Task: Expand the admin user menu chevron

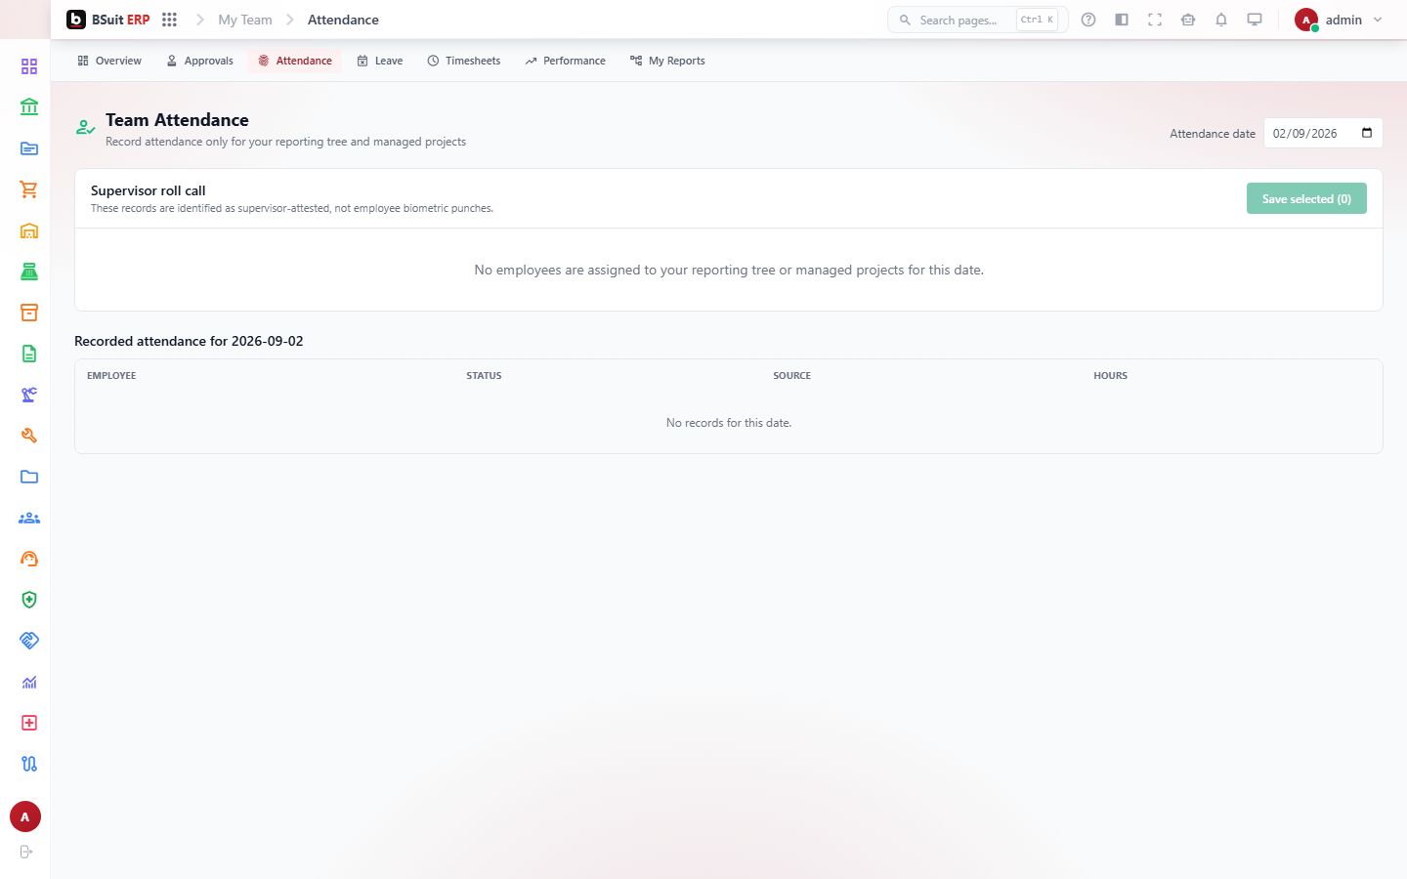Action: click(1378, 20)
